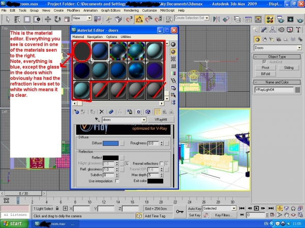Collapse the Object Type rollout
This screenshot has height=228, width=305.
277,57
